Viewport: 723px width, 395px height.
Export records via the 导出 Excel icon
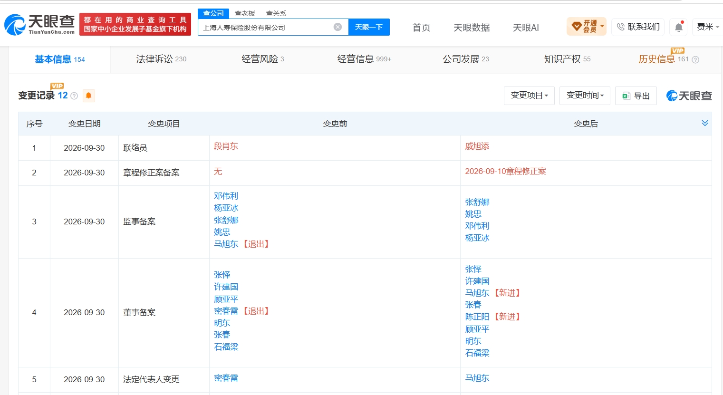tap(636, 96)
